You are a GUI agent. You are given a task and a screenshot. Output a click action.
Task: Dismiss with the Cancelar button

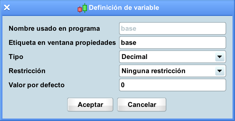[142, 105]
